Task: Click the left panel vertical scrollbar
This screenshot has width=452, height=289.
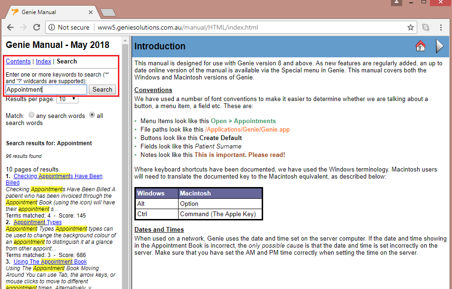Action: coord(125,164)
